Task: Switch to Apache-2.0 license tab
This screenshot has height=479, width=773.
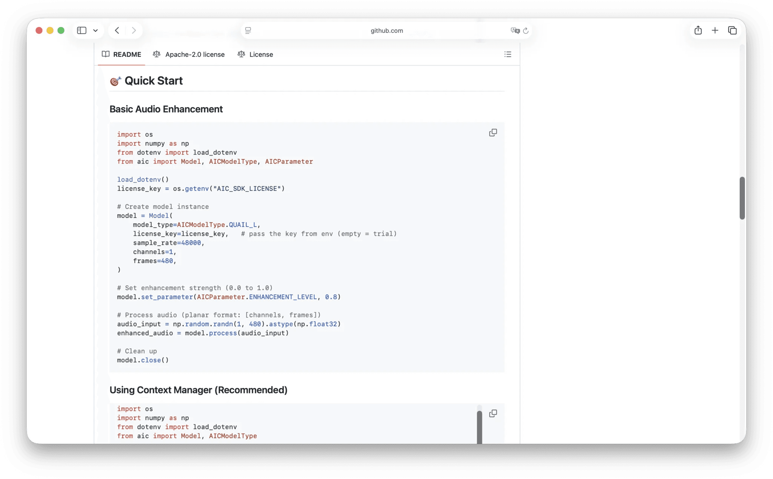Action: coord(189,54)
